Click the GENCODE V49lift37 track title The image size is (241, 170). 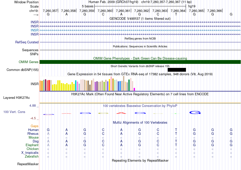pos(140,19)
